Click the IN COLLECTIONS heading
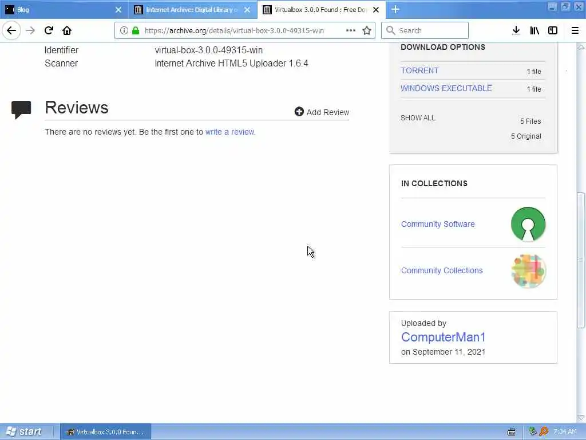Image resolution: width=586 pixels, height=440 pixels. (x=434, y=183)
